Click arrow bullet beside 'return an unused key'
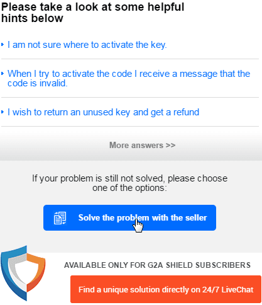Viewport: 262px width, 305px height. point(3,112)
